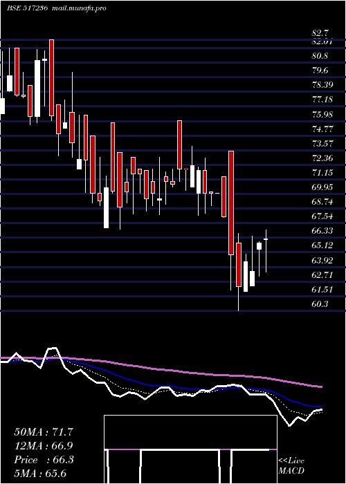Select the 60.3 price axis label
This screenshot has height=484, width=346.
[x=320, y=304]
